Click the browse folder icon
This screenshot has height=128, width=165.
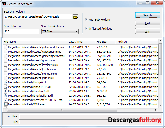click(75, 17)
